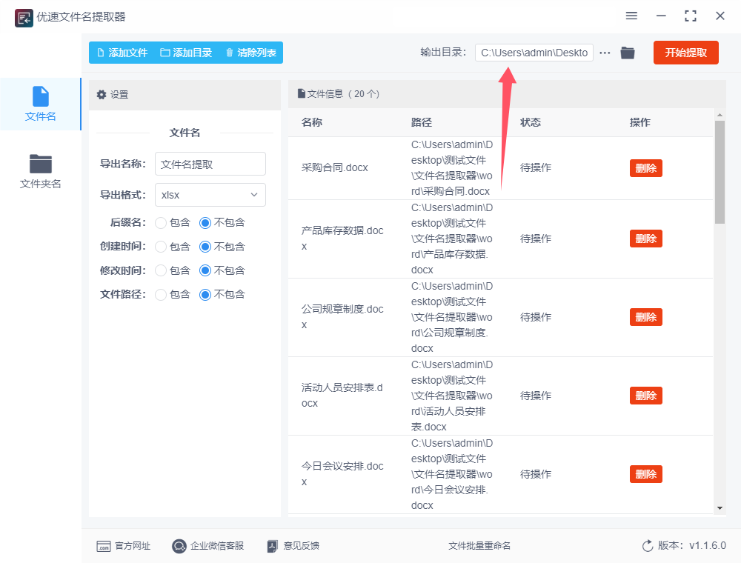Click the 版本: v1.1.6.0 text

[x=692, y=545]
